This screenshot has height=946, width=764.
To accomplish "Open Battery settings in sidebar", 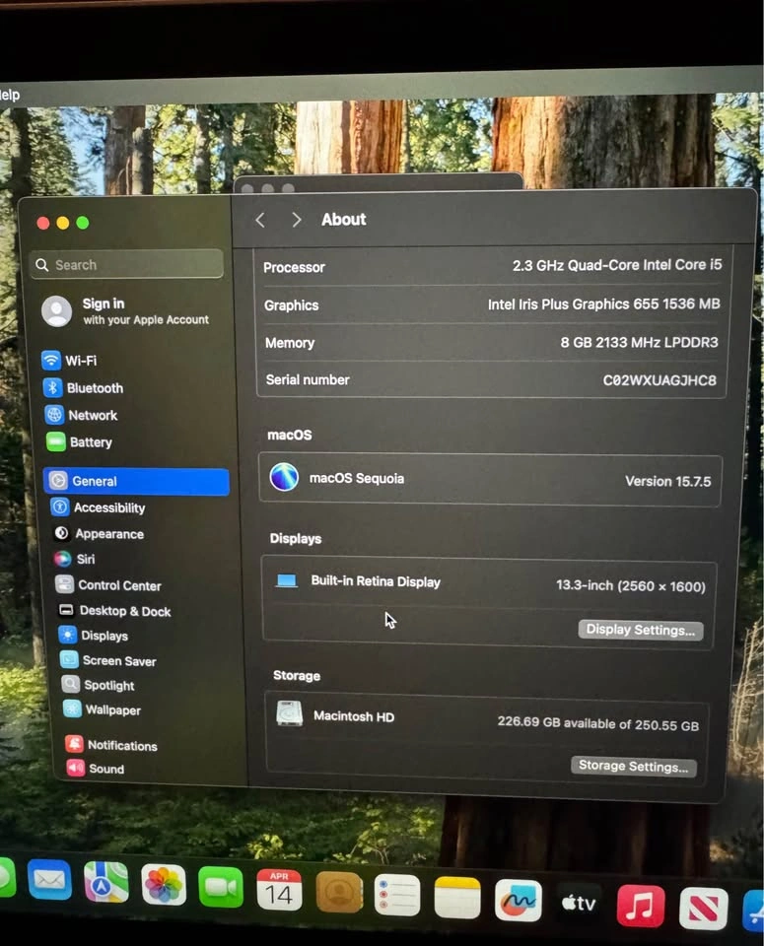I will pos(80,442).
